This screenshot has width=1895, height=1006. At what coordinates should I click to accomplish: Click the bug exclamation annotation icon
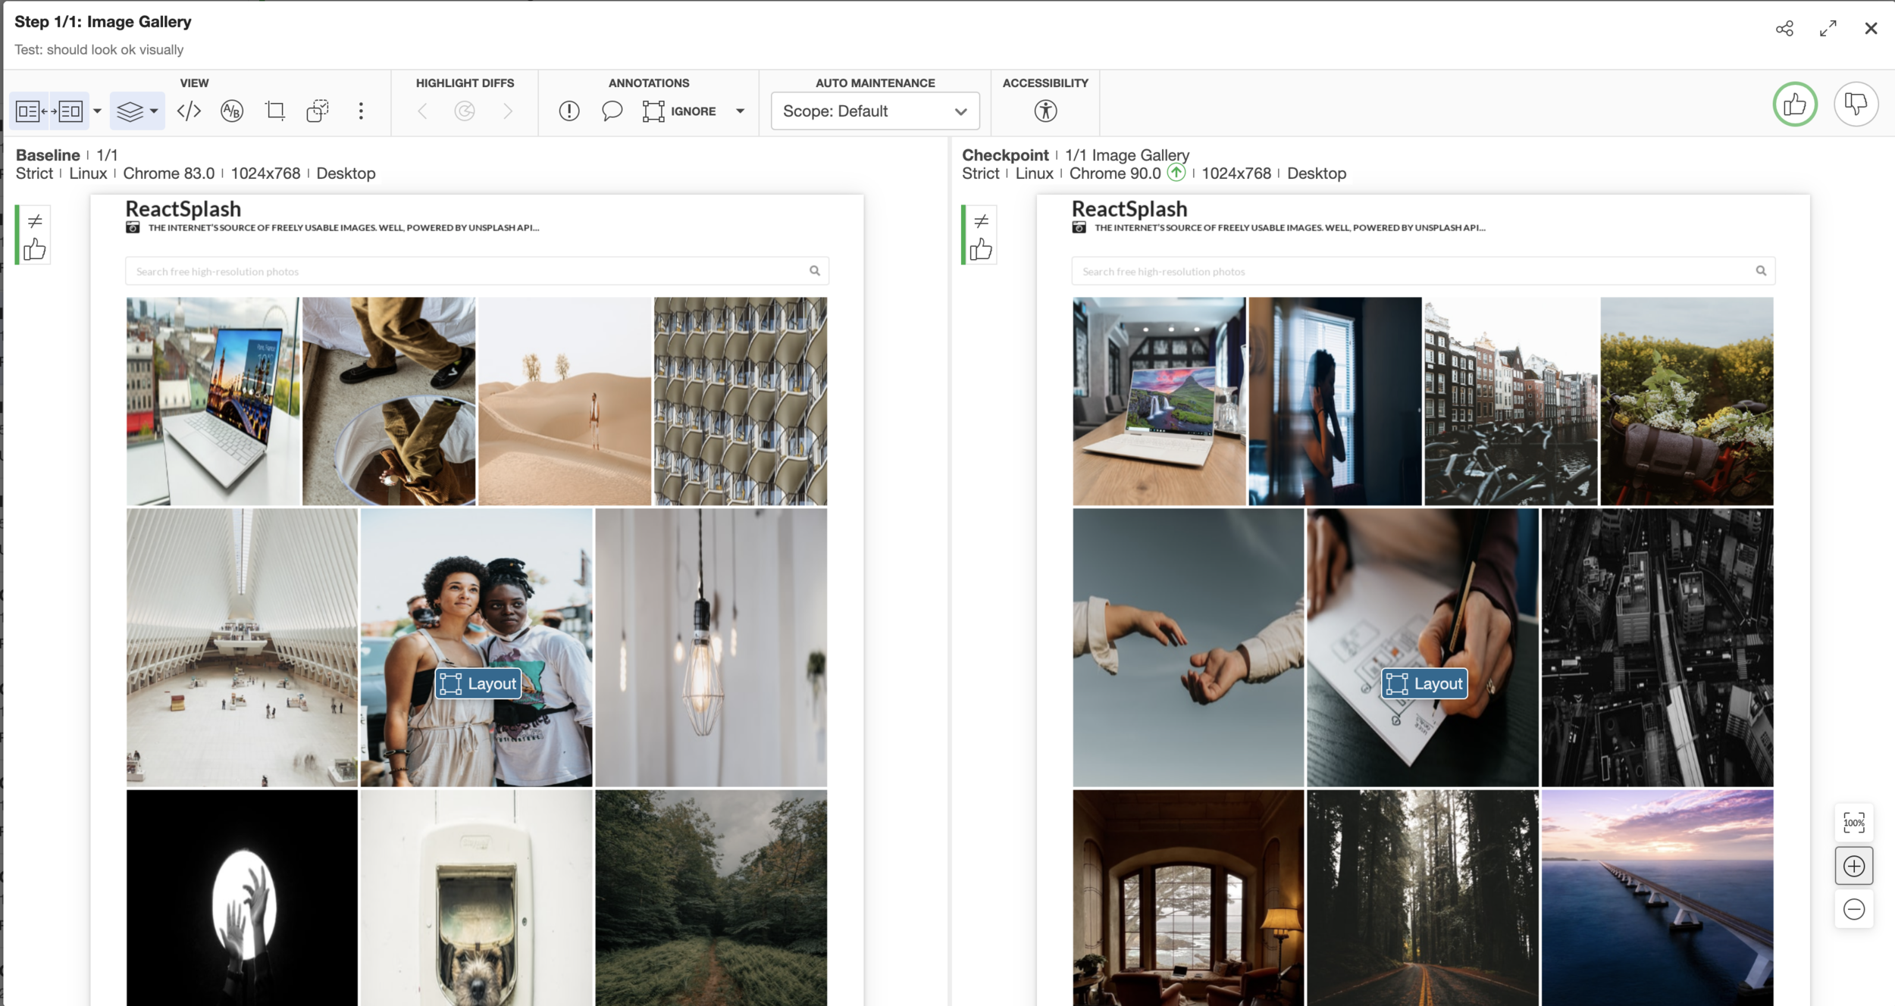click(x=569, y=111)
